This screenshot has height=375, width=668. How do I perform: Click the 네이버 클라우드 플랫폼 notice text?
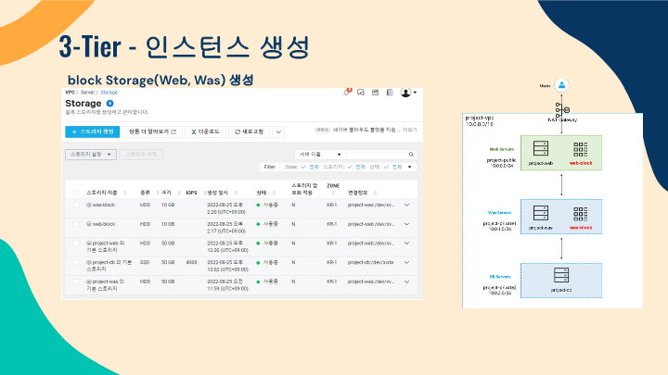tap(366, 130)
